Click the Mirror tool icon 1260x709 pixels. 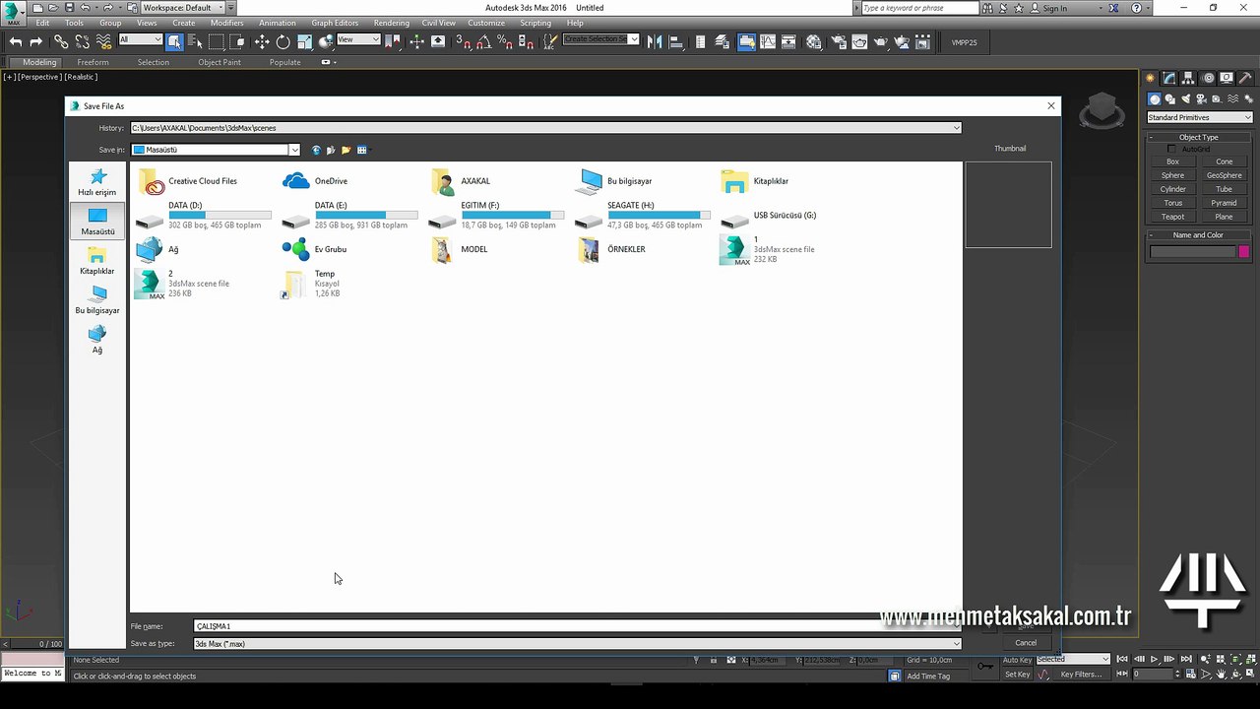[655, 41]
